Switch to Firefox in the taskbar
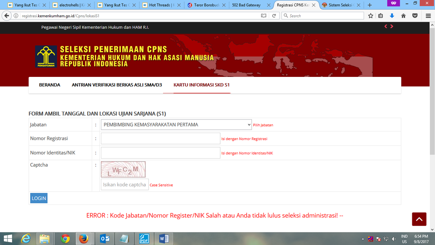Screen dimensions: 435x245 [84, 239]
